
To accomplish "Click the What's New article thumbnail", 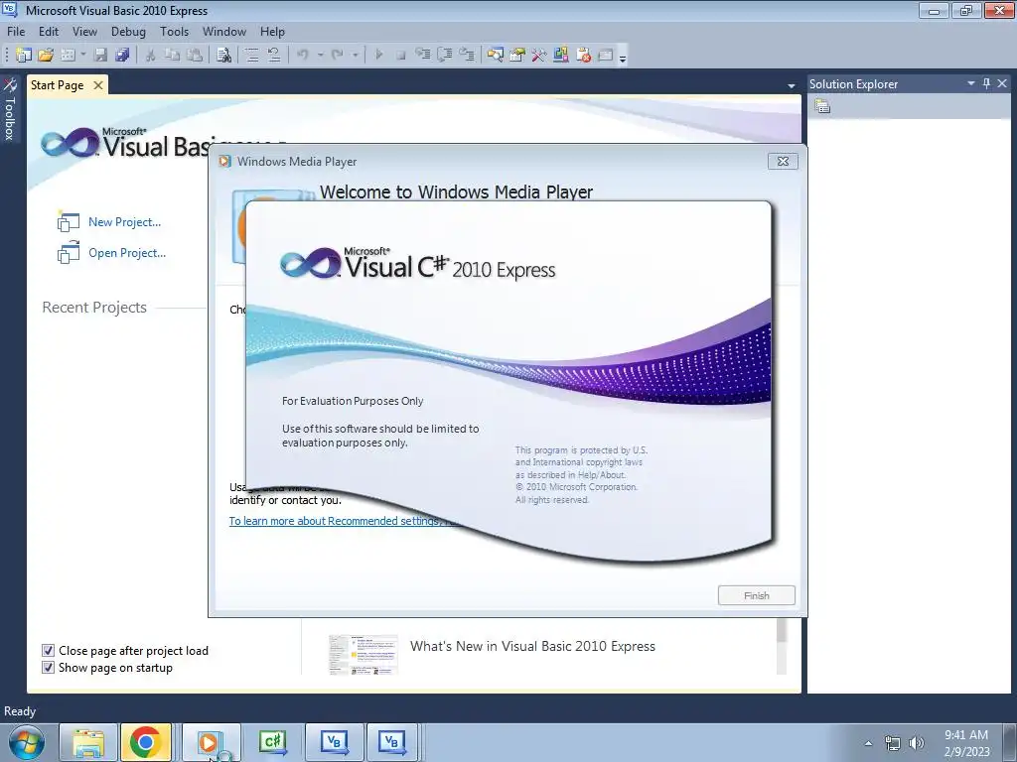I will [363, 655].
